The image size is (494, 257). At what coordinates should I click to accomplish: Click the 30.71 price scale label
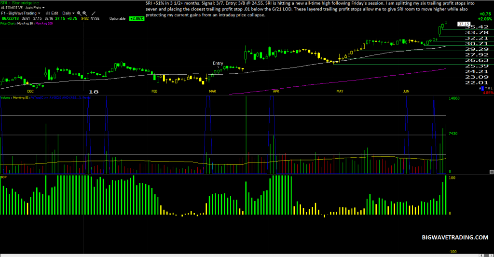477,43
